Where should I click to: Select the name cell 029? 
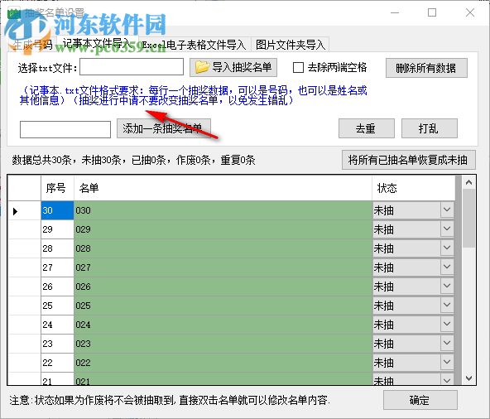coord(223,229)
